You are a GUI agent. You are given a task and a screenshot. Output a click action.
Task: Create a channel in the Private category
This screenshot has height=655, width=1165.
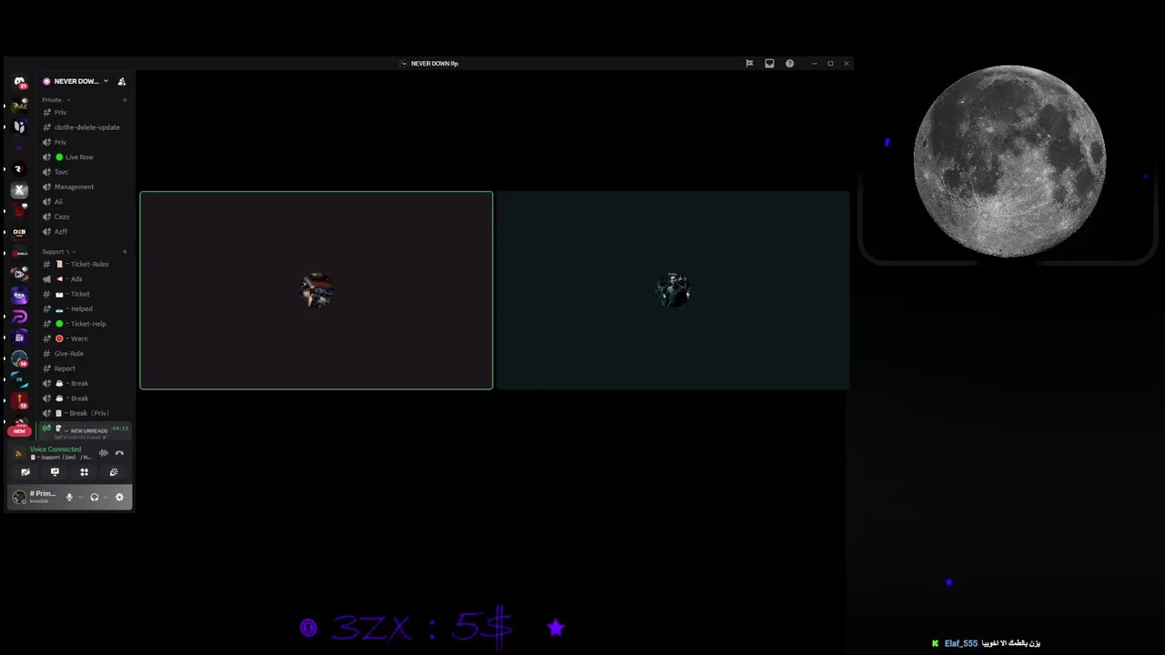tap(125, 99)
